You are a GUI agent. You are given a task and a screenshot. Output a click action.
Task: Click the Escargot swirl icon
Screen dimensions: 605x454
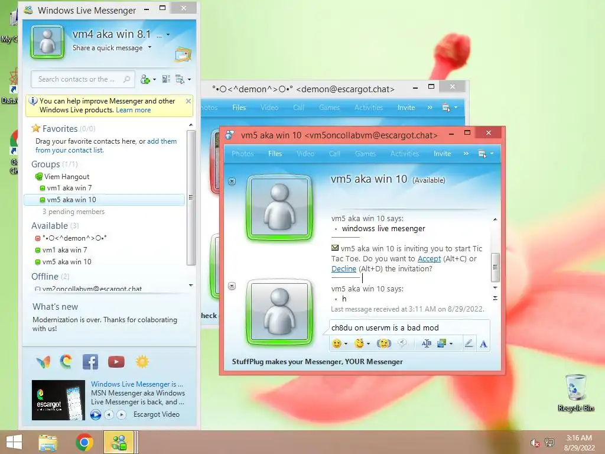[x=66, y=362]
